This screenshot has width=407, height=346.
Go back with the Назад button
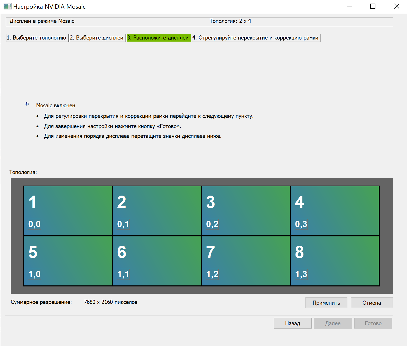(x=293, y=323)
